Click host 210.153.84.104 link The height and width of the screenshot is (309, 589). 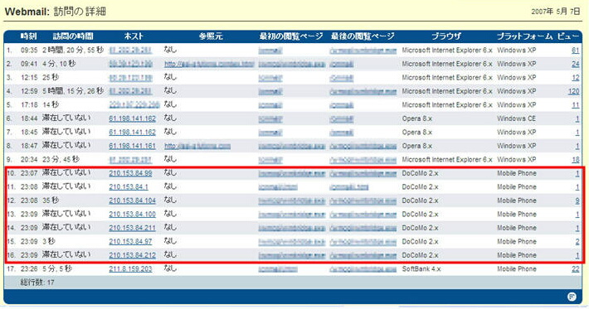[132, 200]
